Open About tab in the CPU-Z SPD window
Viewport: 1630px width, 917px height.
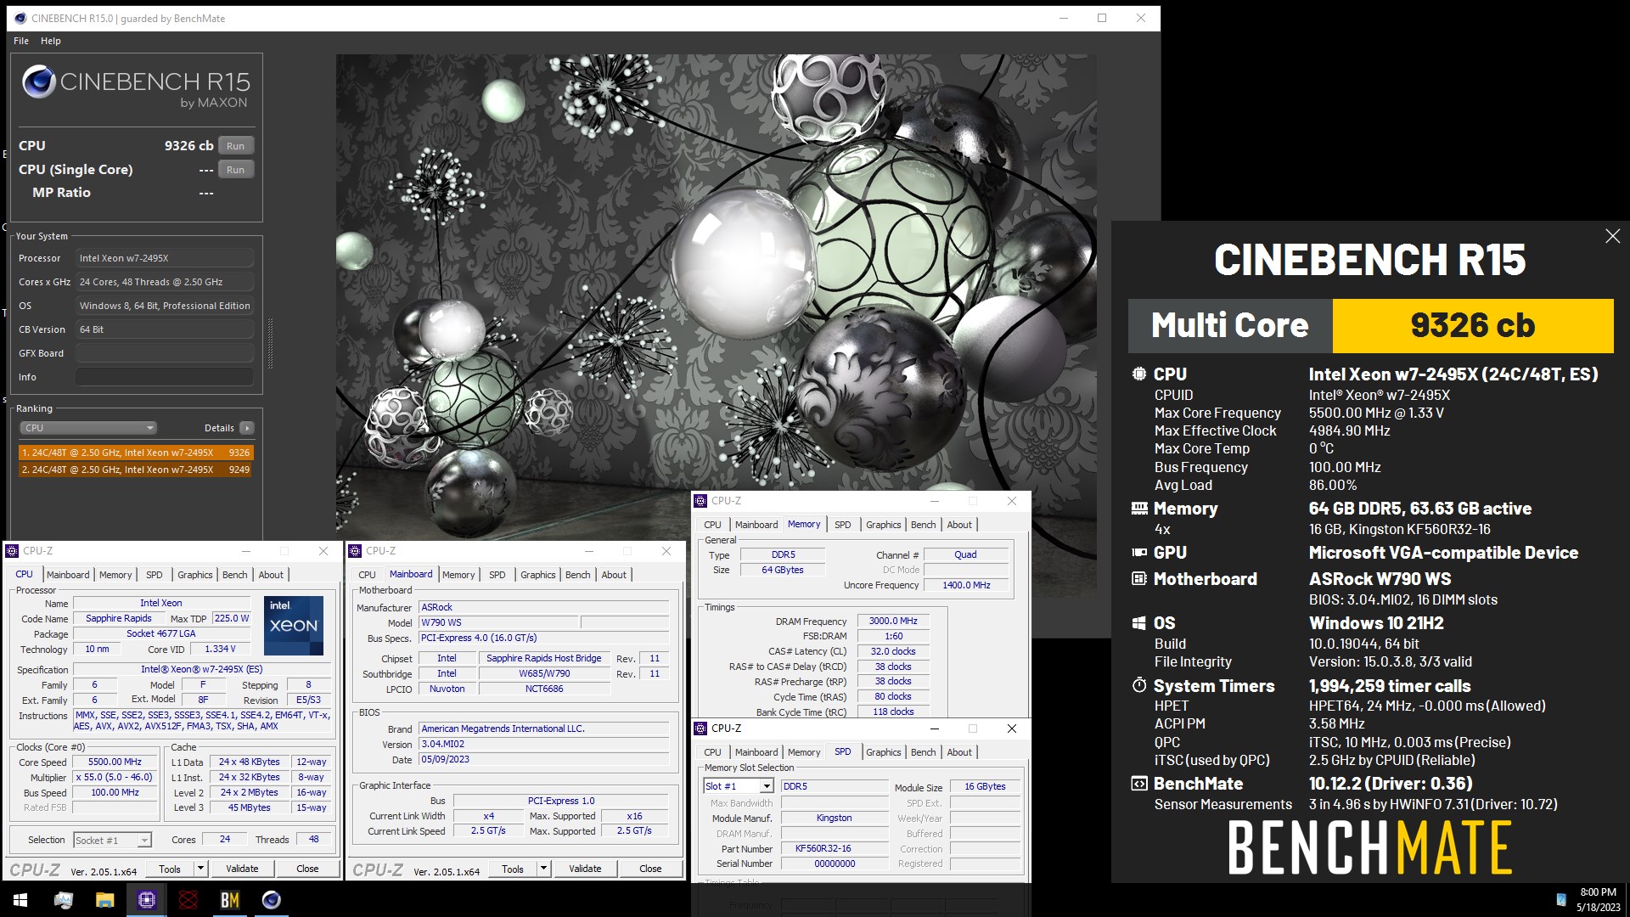tap(959, 752)
